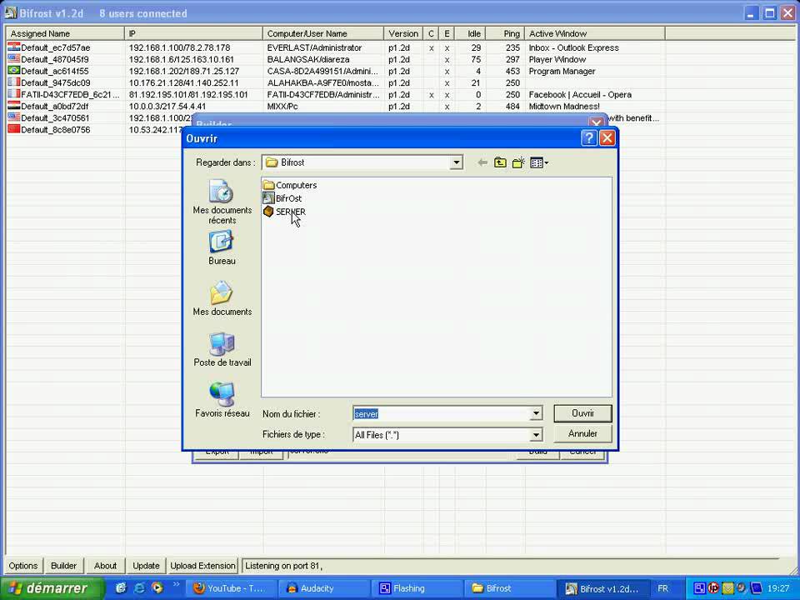
Task: Click Upload Extension in the bottom bar
Action: point(202,566)
